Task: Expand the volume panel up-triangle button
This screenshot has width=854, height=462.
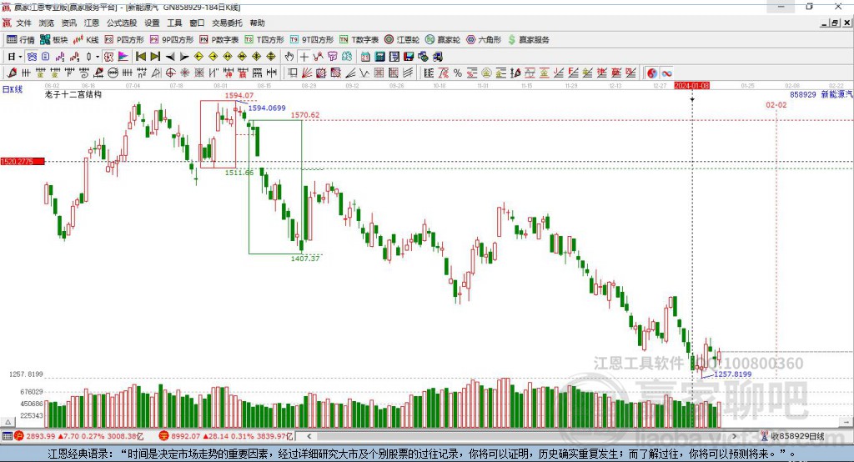Action: (x=8, y=422)
